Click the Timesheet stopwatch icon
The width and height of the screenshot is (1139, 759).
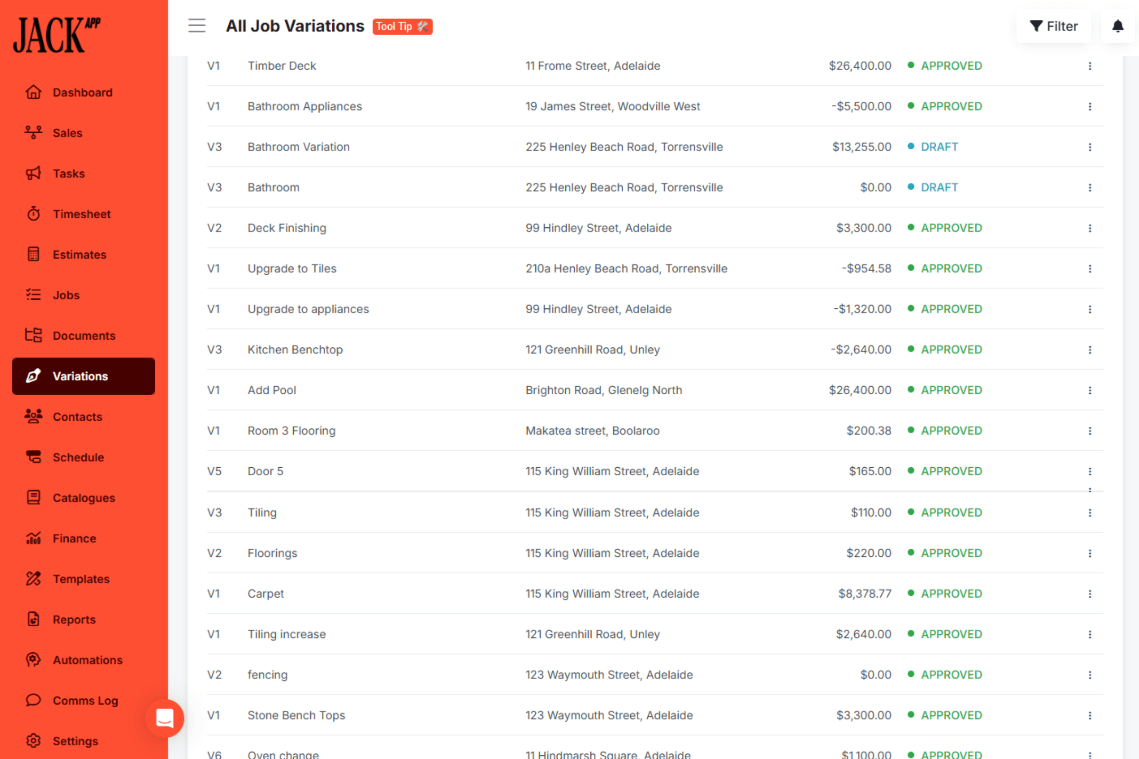coord(33,214)
